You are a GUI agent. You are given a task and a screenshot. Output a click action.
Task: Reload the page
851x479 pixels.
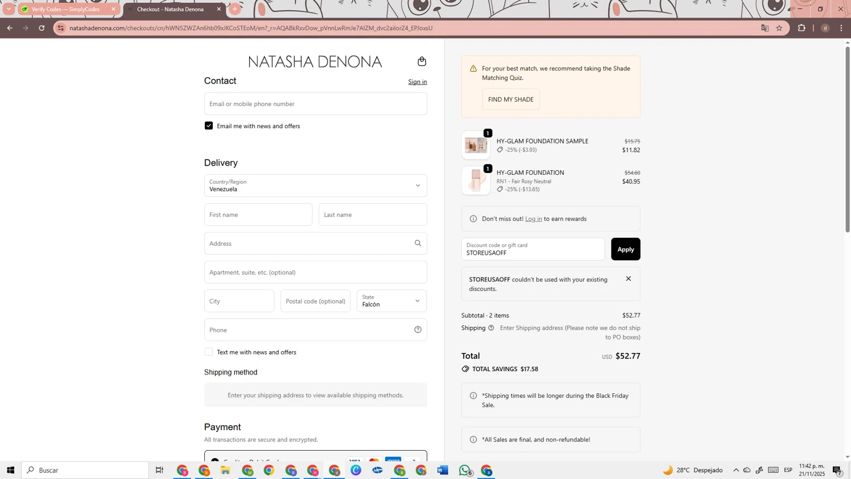[41, 28]
